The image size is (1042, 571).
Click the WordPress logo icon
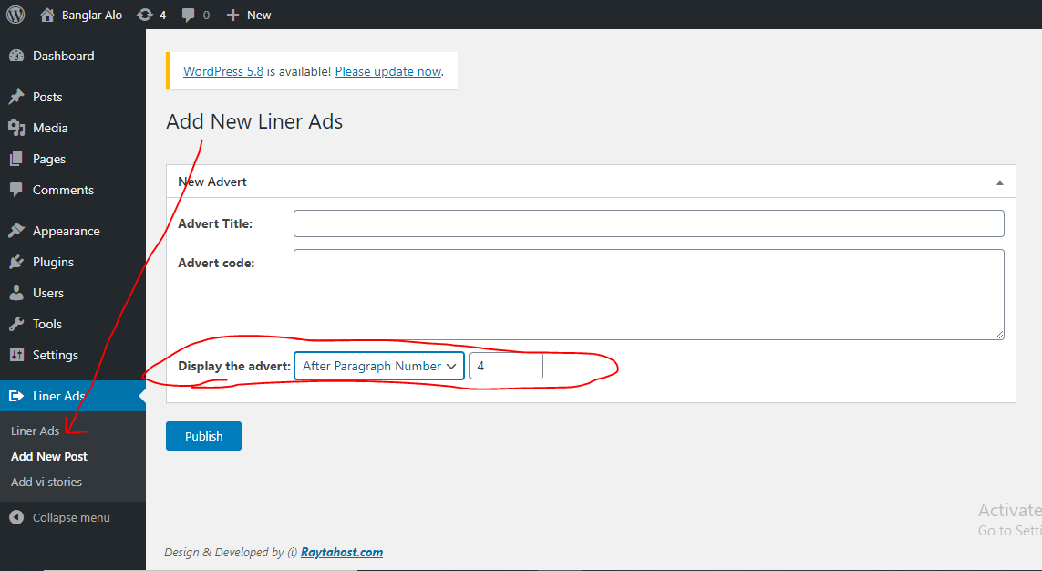15,15
